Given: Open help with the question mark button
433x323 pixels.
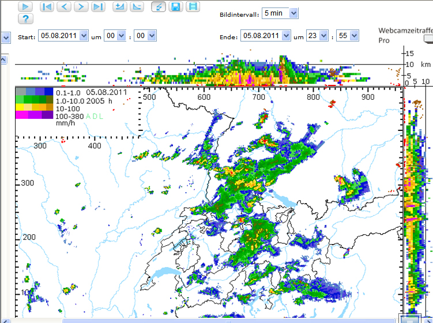Looking at the screenshot, I should (25, 19).
